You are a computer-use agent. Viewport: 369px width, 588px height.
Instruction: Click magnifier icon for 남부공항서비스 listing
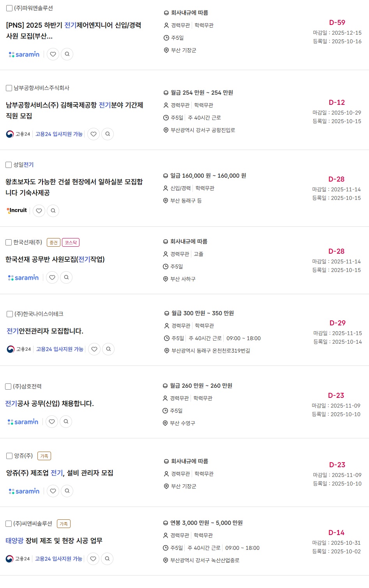(x=108, y=134)
